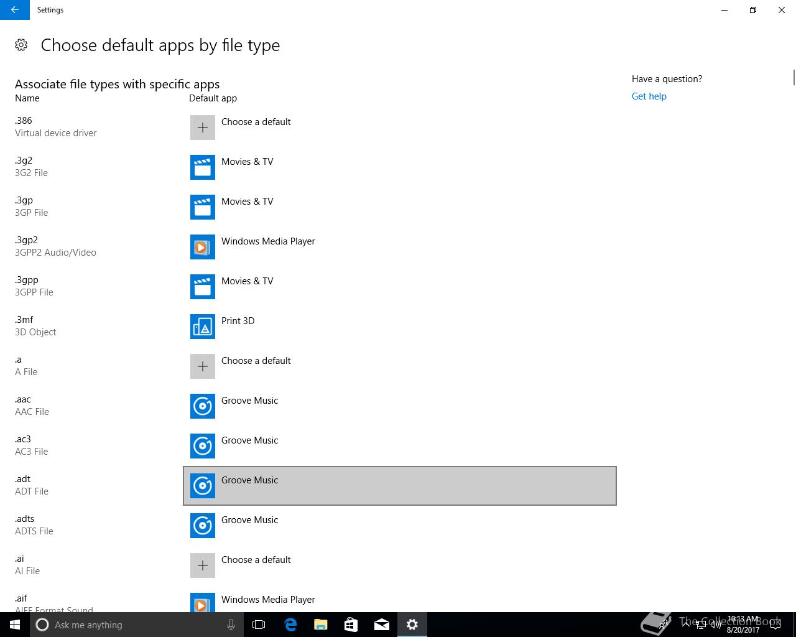The height and width of the screenshot is (637, 796).
Task: Click the microphone icon in search box
Action: pyautogui.click(x=231, y=625)
